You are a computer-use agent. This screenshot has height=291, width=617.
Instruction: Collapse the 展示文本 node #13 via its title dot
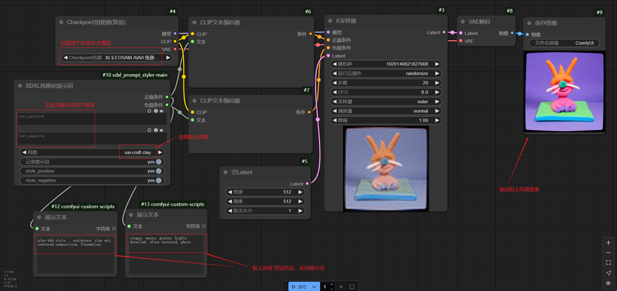coord(131,215)
